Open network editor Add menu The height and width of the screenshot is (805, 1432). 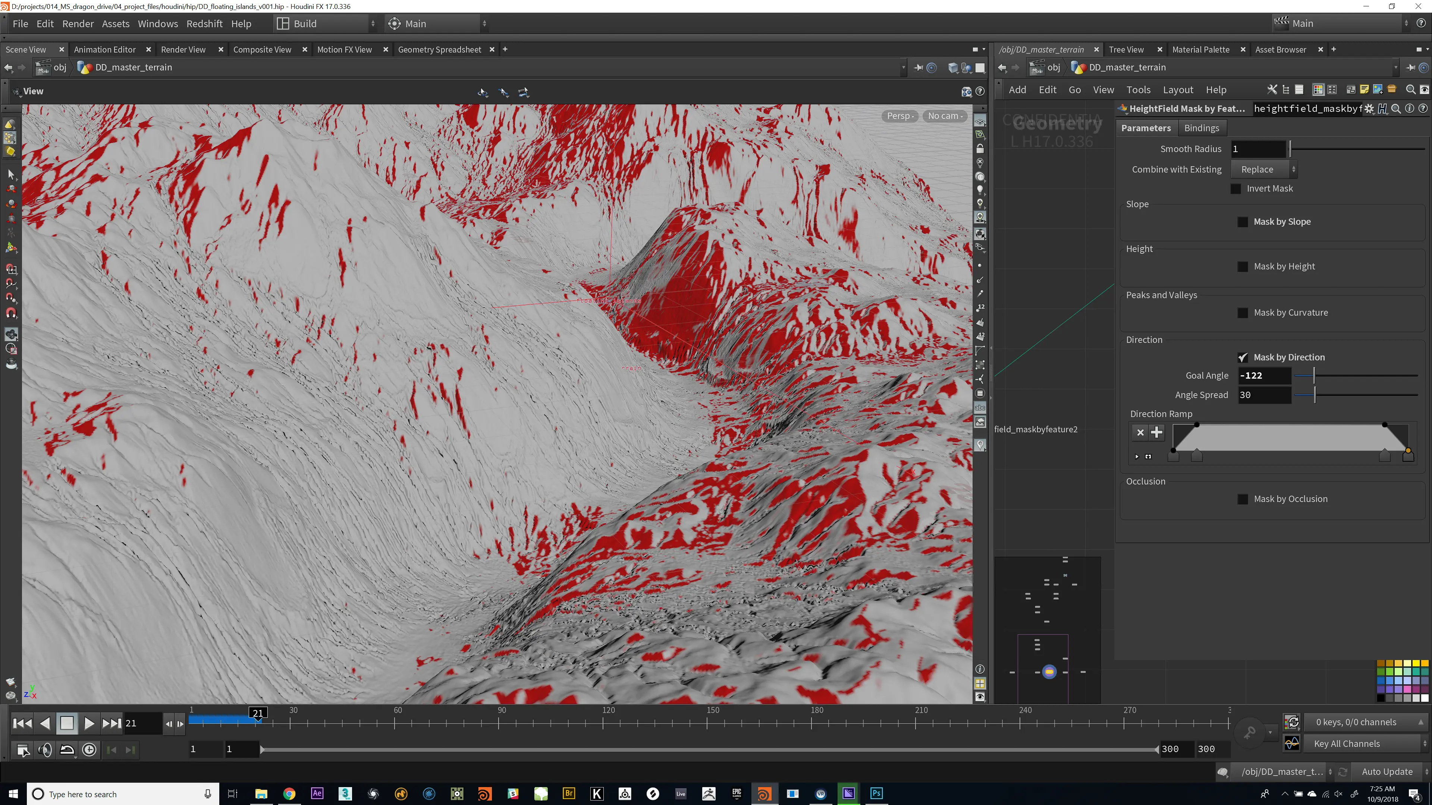pos(1017,89)
